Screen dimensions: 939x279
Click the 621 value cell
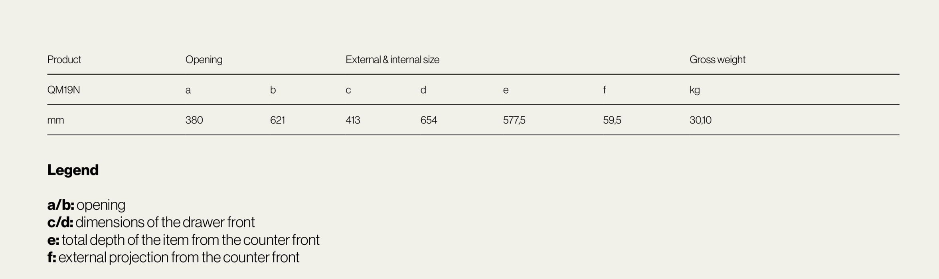click(x=277, y=120)
